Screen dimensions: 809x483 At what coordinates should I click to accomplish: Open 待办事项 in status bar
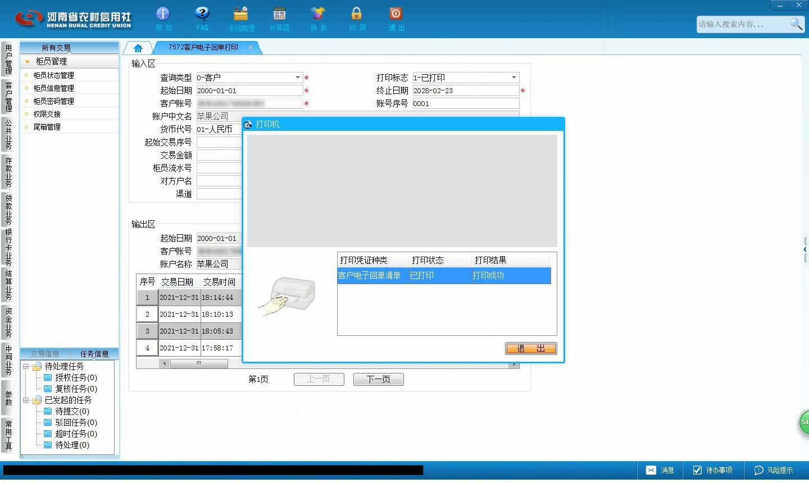point(712,470)
